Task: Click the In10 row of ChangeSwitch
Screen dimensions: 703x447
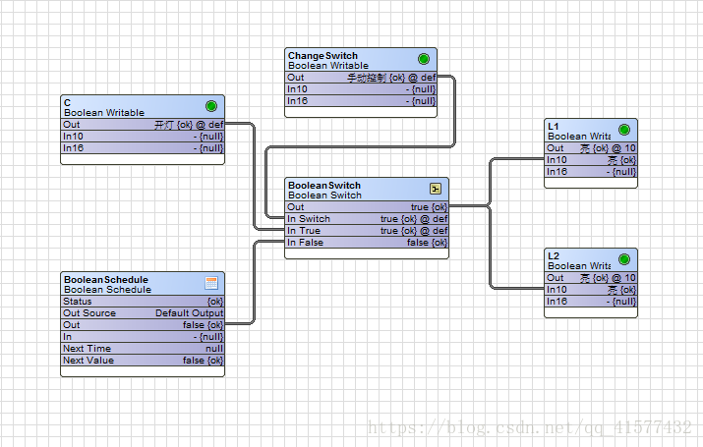Action: pyautogui.click(x=361, y=89)
